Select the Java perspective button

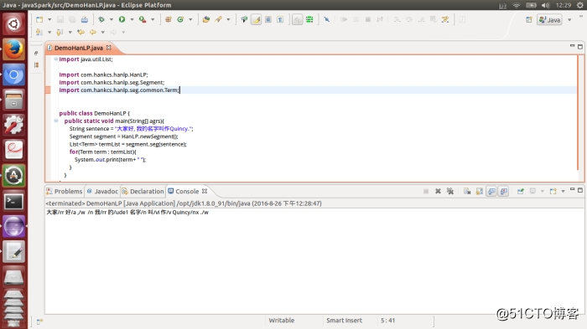click(x=549, y=20)
